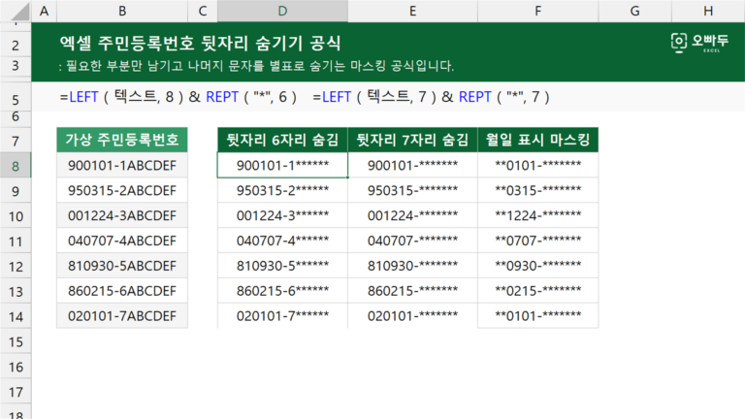Viewport: 745px width, 419px height.
Task: Select cell 001224-*******
Action: (412, 215)
